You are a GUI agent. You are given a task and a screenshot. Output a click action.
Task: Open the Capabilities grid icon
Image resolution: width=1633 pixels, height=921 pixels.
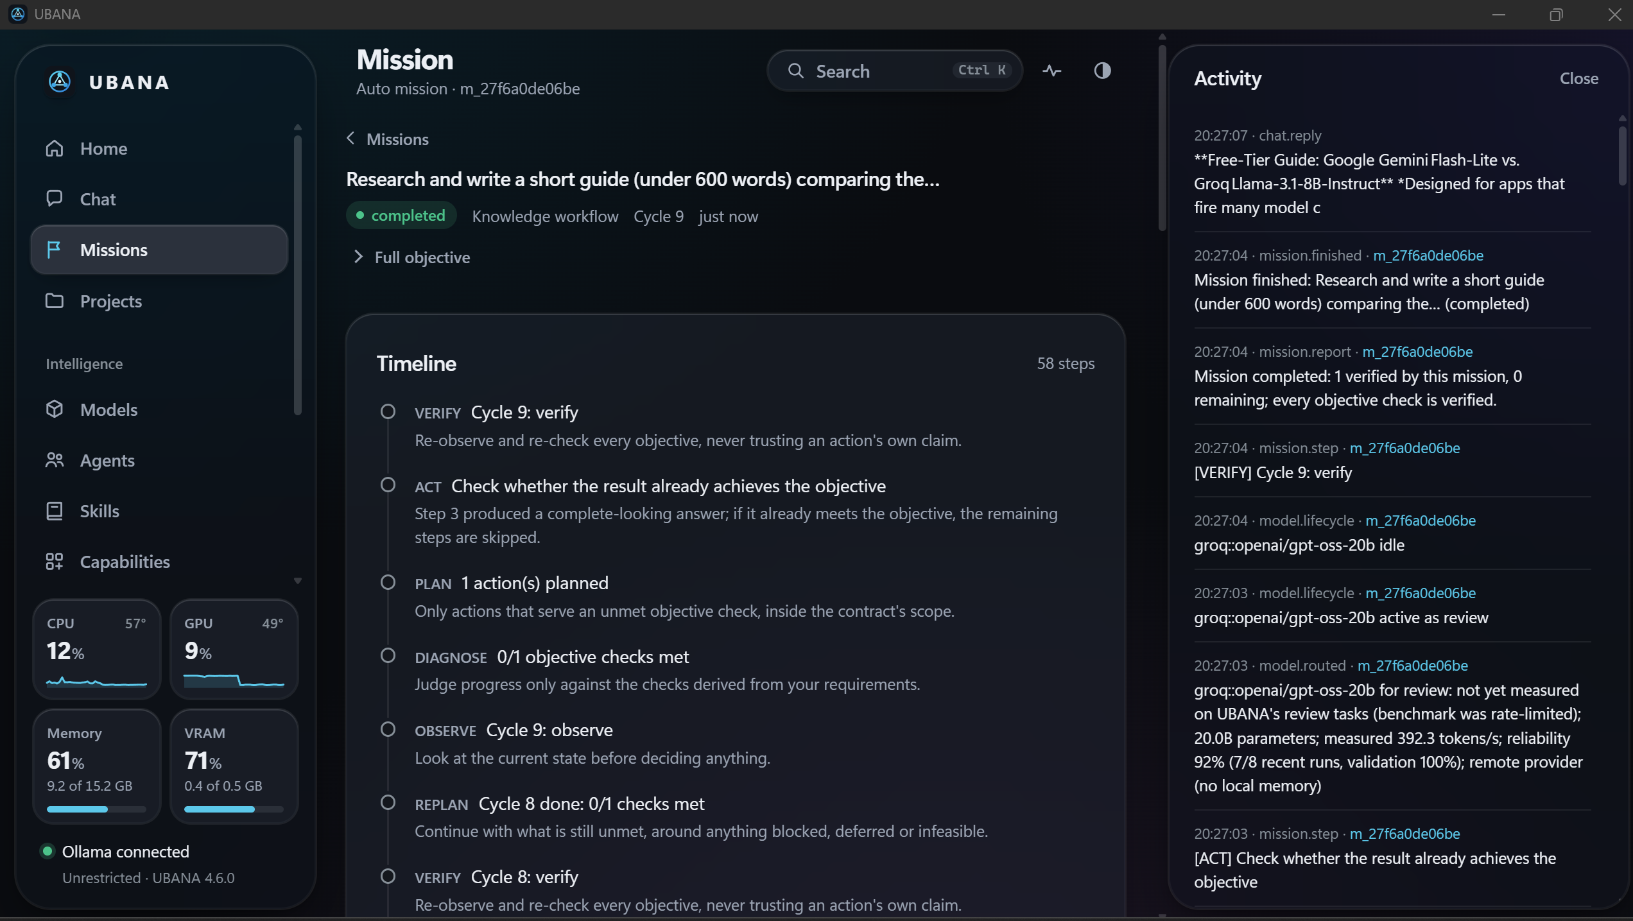[x=55, y=561]
